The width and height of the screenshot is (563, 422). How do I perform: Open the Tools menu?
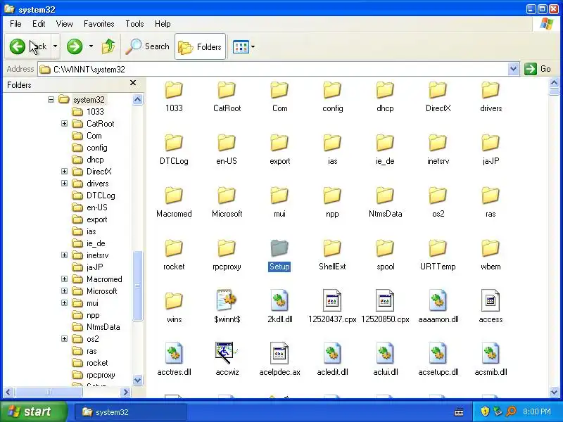[134, 24]
